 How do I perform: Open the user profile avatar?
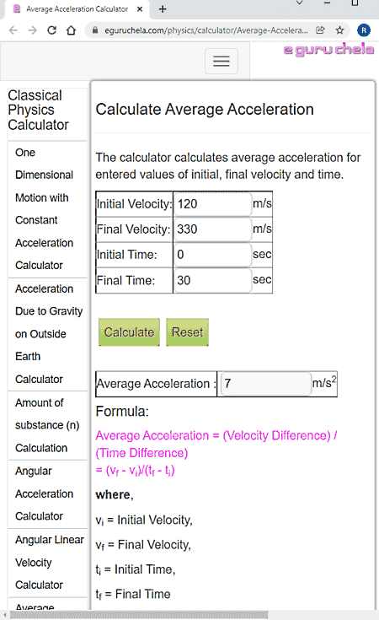pos(364,30)
